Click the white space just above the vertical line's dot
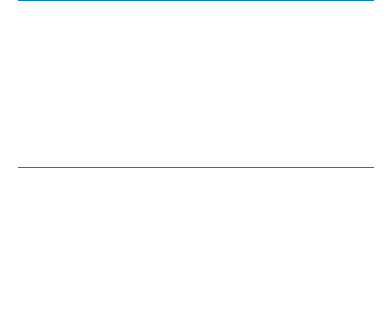392x322 pixels. tap(18, 294)
